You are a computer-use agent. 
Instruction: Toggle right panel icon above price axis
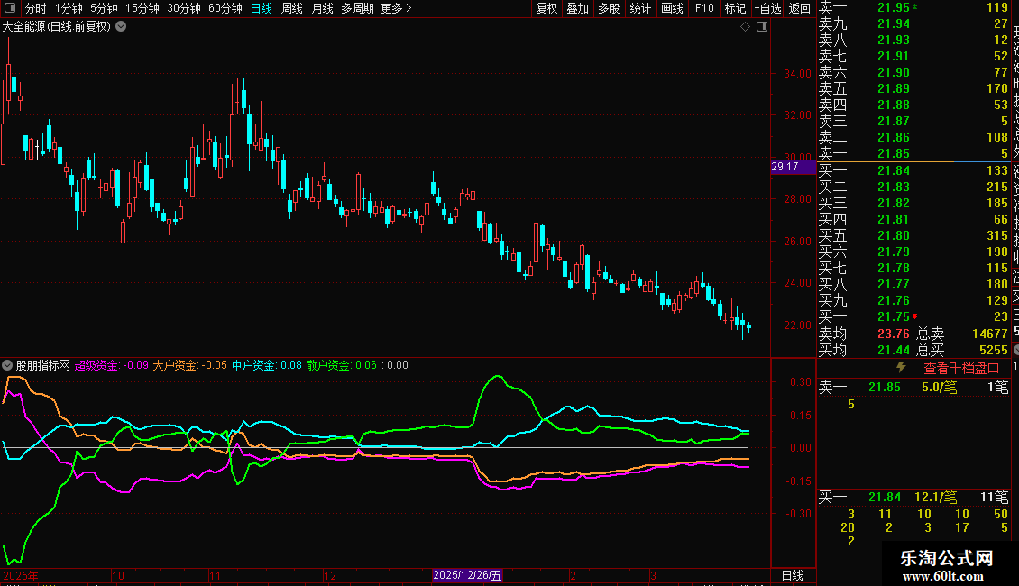pos(762,27)
